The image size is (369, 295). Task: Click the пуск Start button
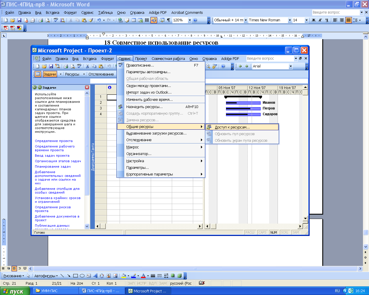(15, 291)
